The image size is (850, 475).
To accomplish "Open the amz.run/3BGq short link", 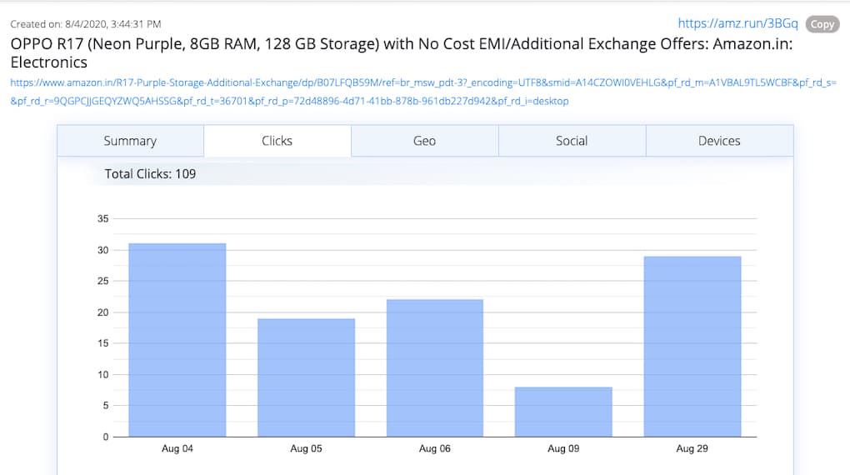I will tap(737, 24).
